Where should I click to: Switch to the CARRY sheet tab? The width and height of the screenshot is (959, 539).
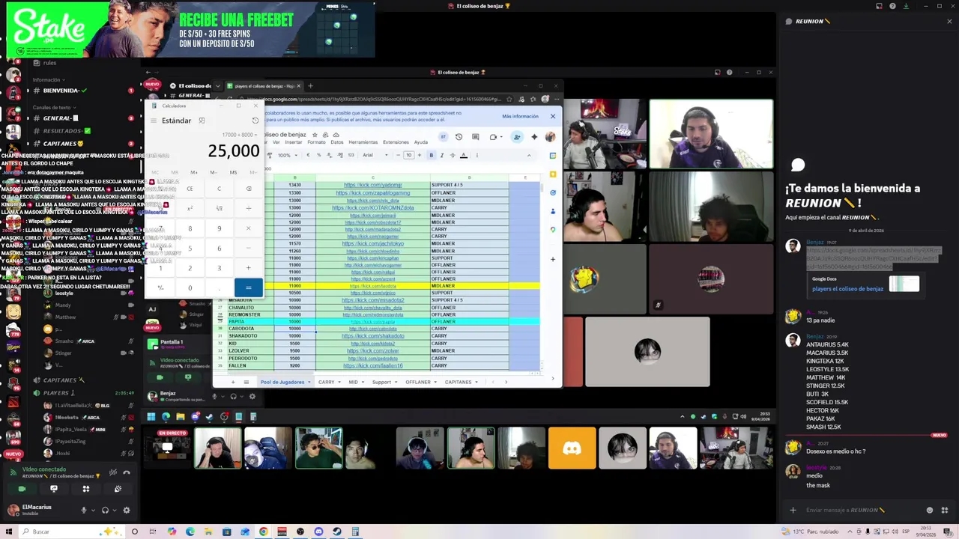pos(326,382)
